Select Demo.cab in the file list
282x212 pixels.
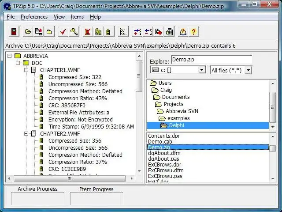tap(160, 141)
